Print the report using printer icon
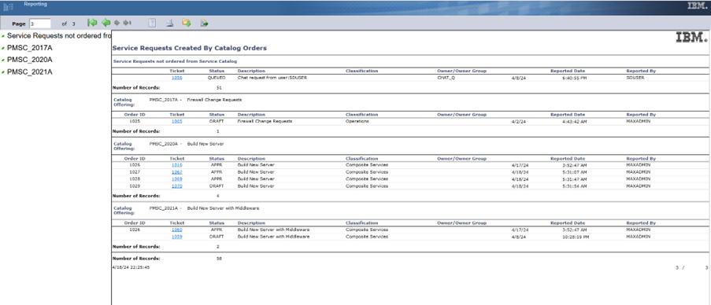The width and height of the screenshot is (711, 305). [x=169, y=23]
